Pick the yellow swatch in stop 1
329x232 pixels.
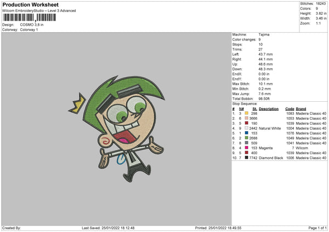coord(247,113)
